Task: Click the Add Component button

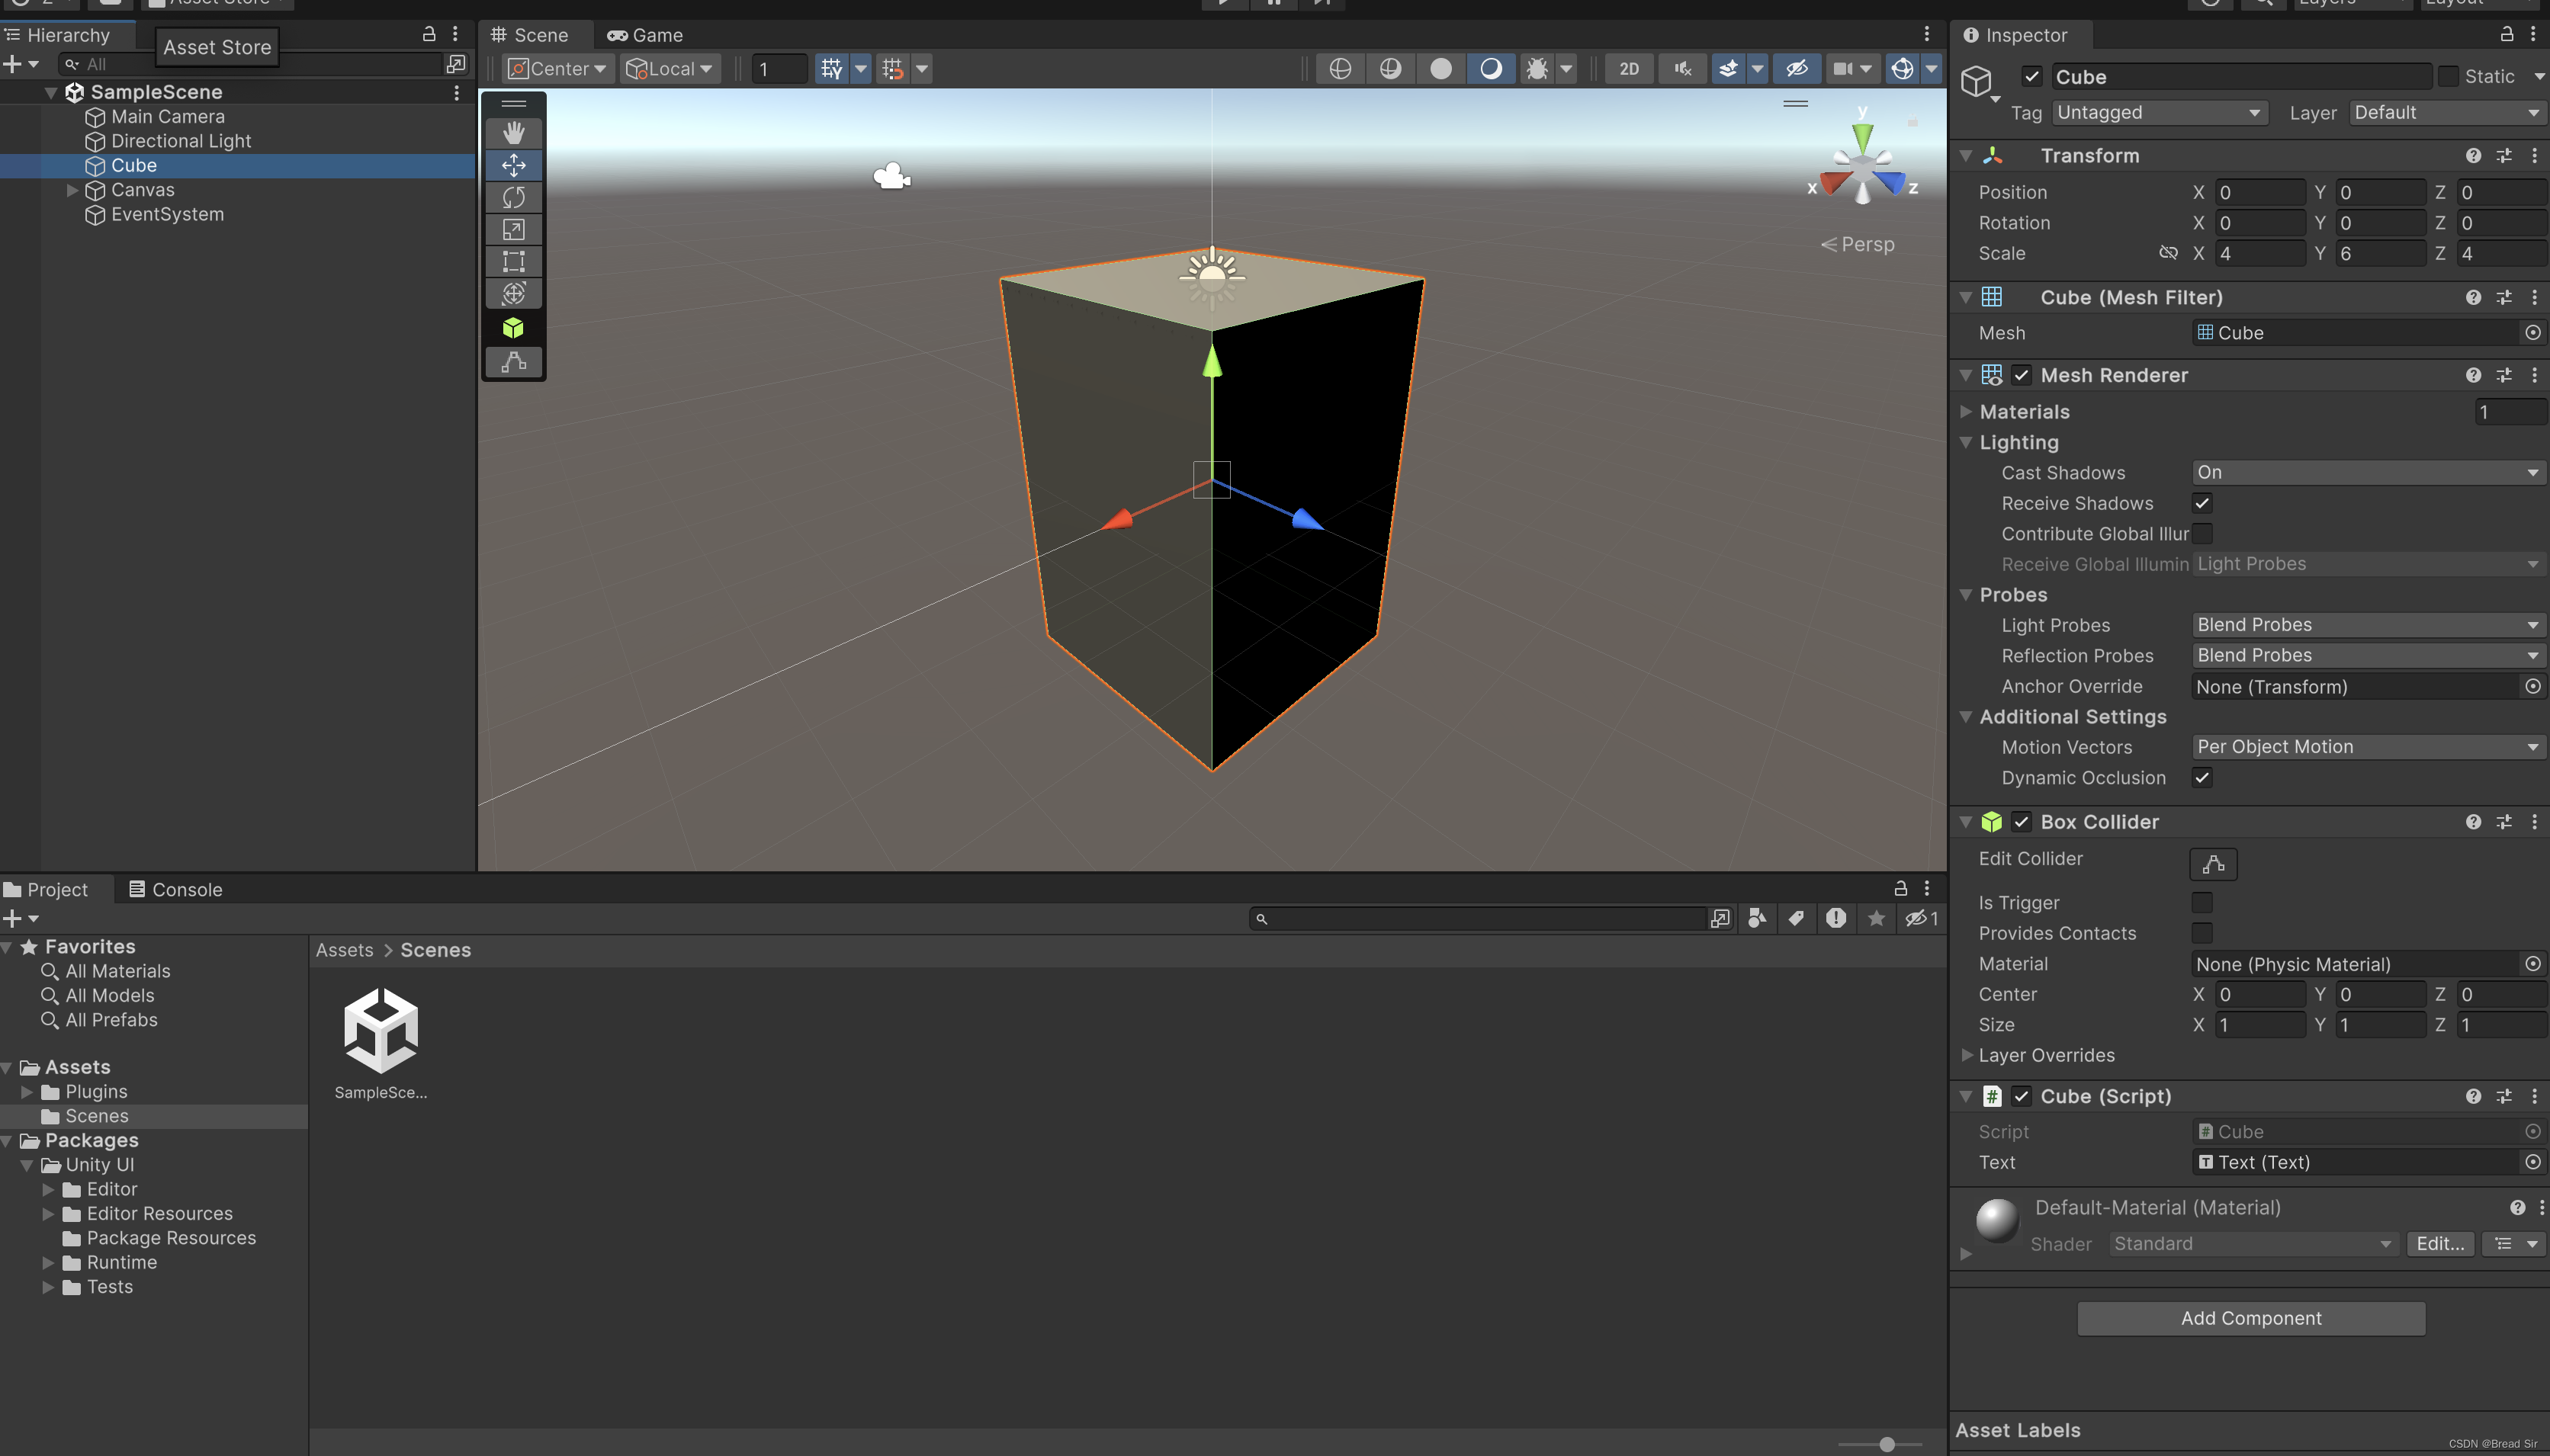Action: coord(2251,1318)
